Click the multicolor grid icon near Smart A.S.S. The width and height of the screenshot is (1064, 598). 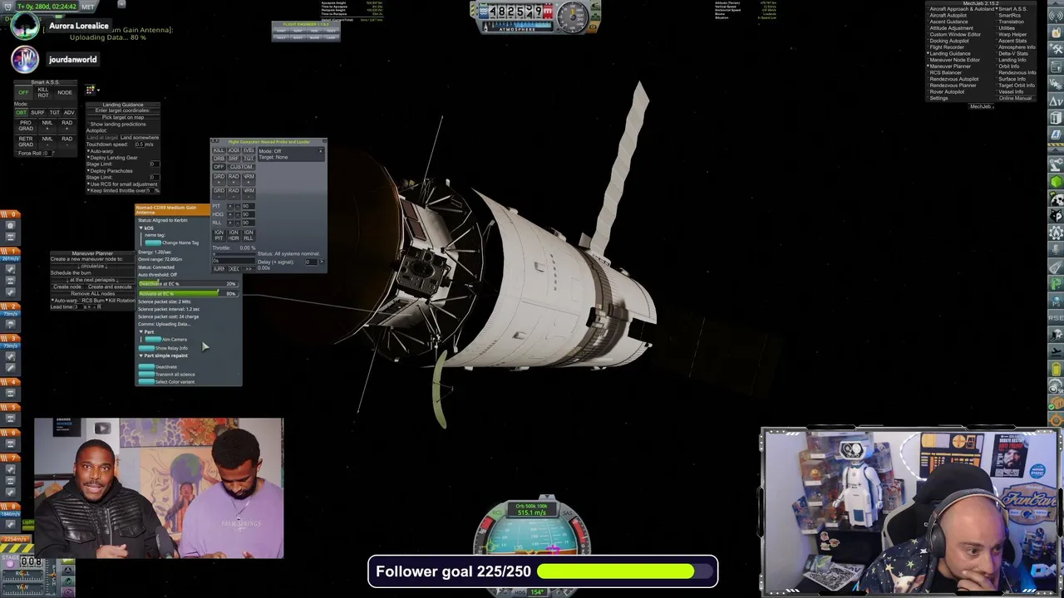tap(91, 90)
